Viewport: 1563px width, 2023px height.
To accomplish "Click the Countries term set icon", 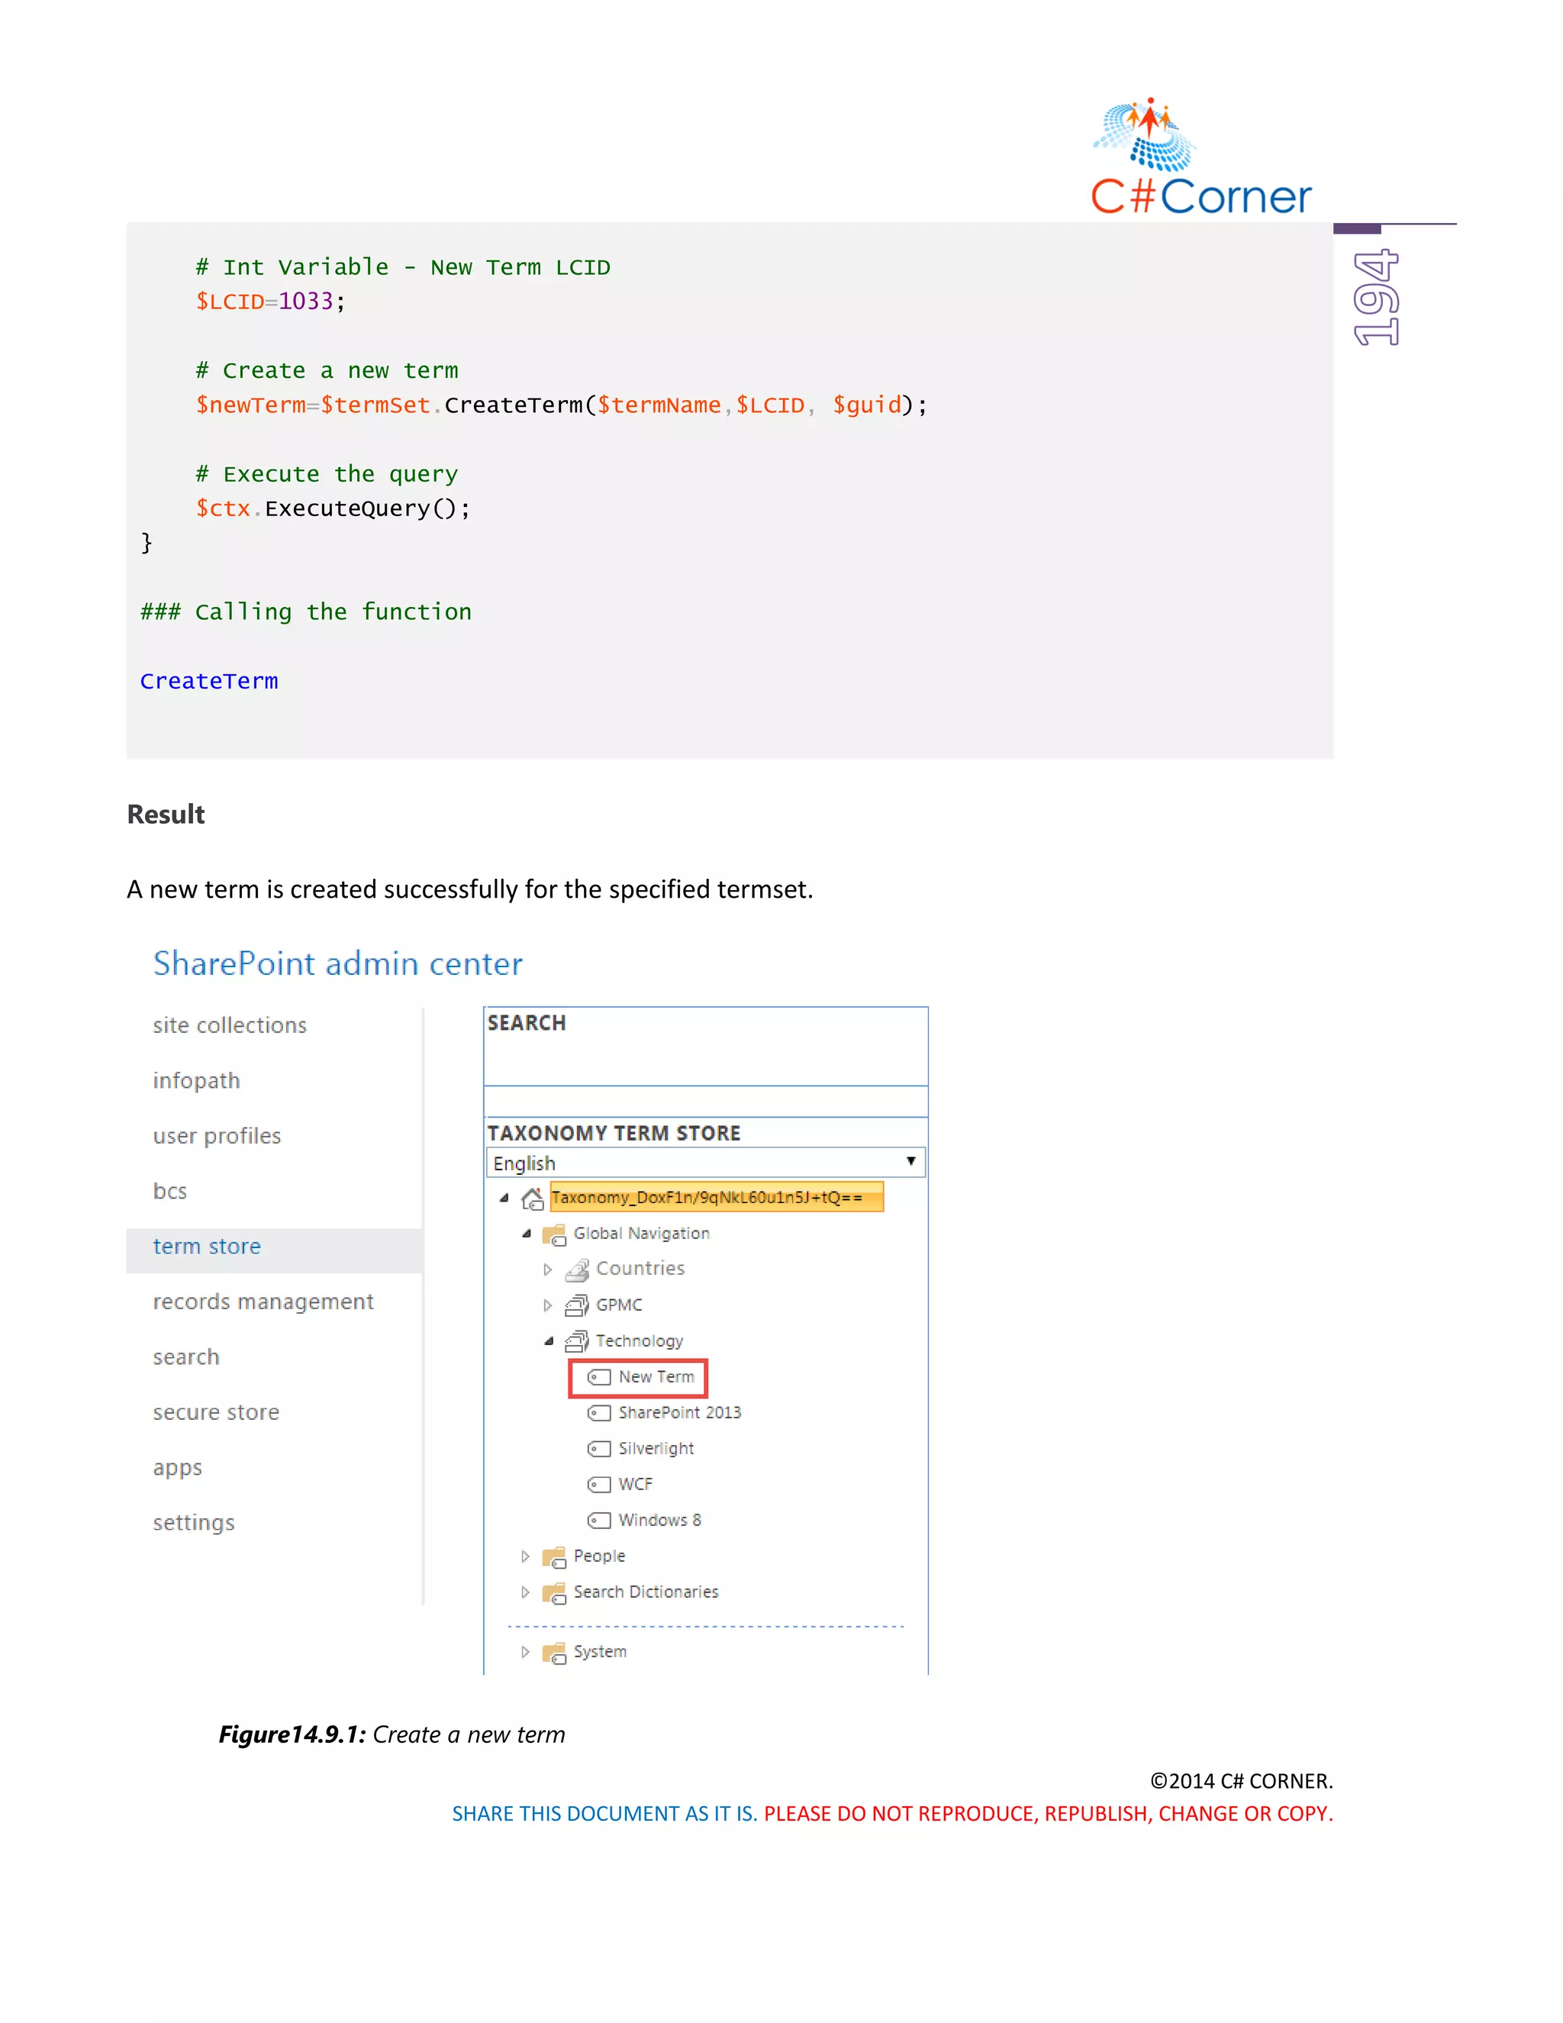I will (x=577, y=1270).
